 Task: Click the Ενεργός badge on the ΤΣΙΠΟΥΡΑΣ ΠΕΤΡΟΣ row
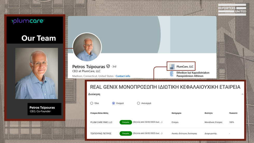click(126, 133)
